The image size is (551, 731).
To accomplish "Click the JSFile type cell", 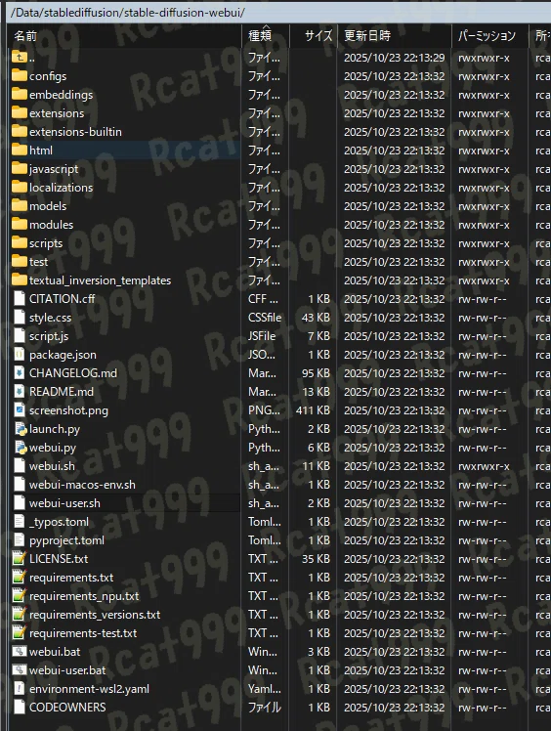I will (262, 336).
